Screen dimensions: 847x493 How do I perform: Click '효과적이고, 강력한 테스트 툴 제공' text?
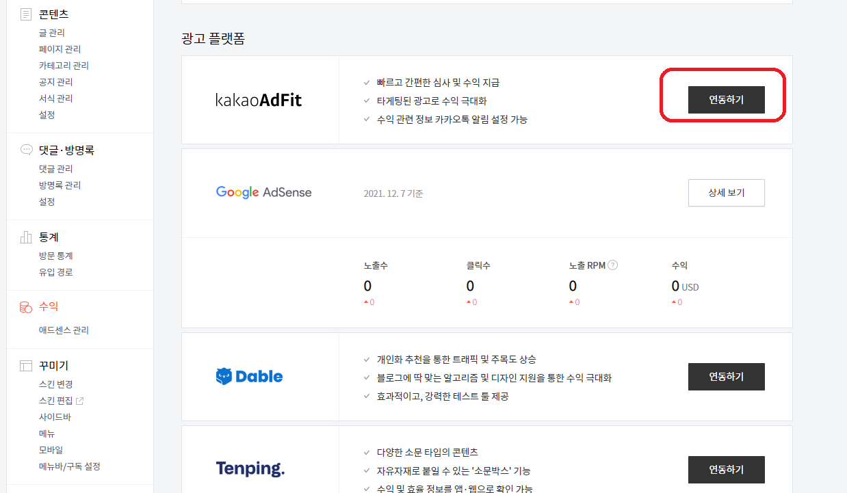click(x=443, y=396)
